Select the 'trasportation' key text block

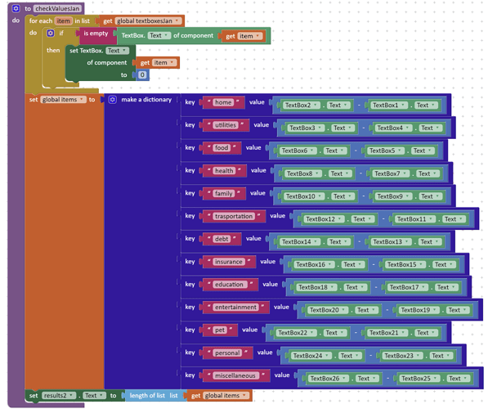click(x=234, y=216)
